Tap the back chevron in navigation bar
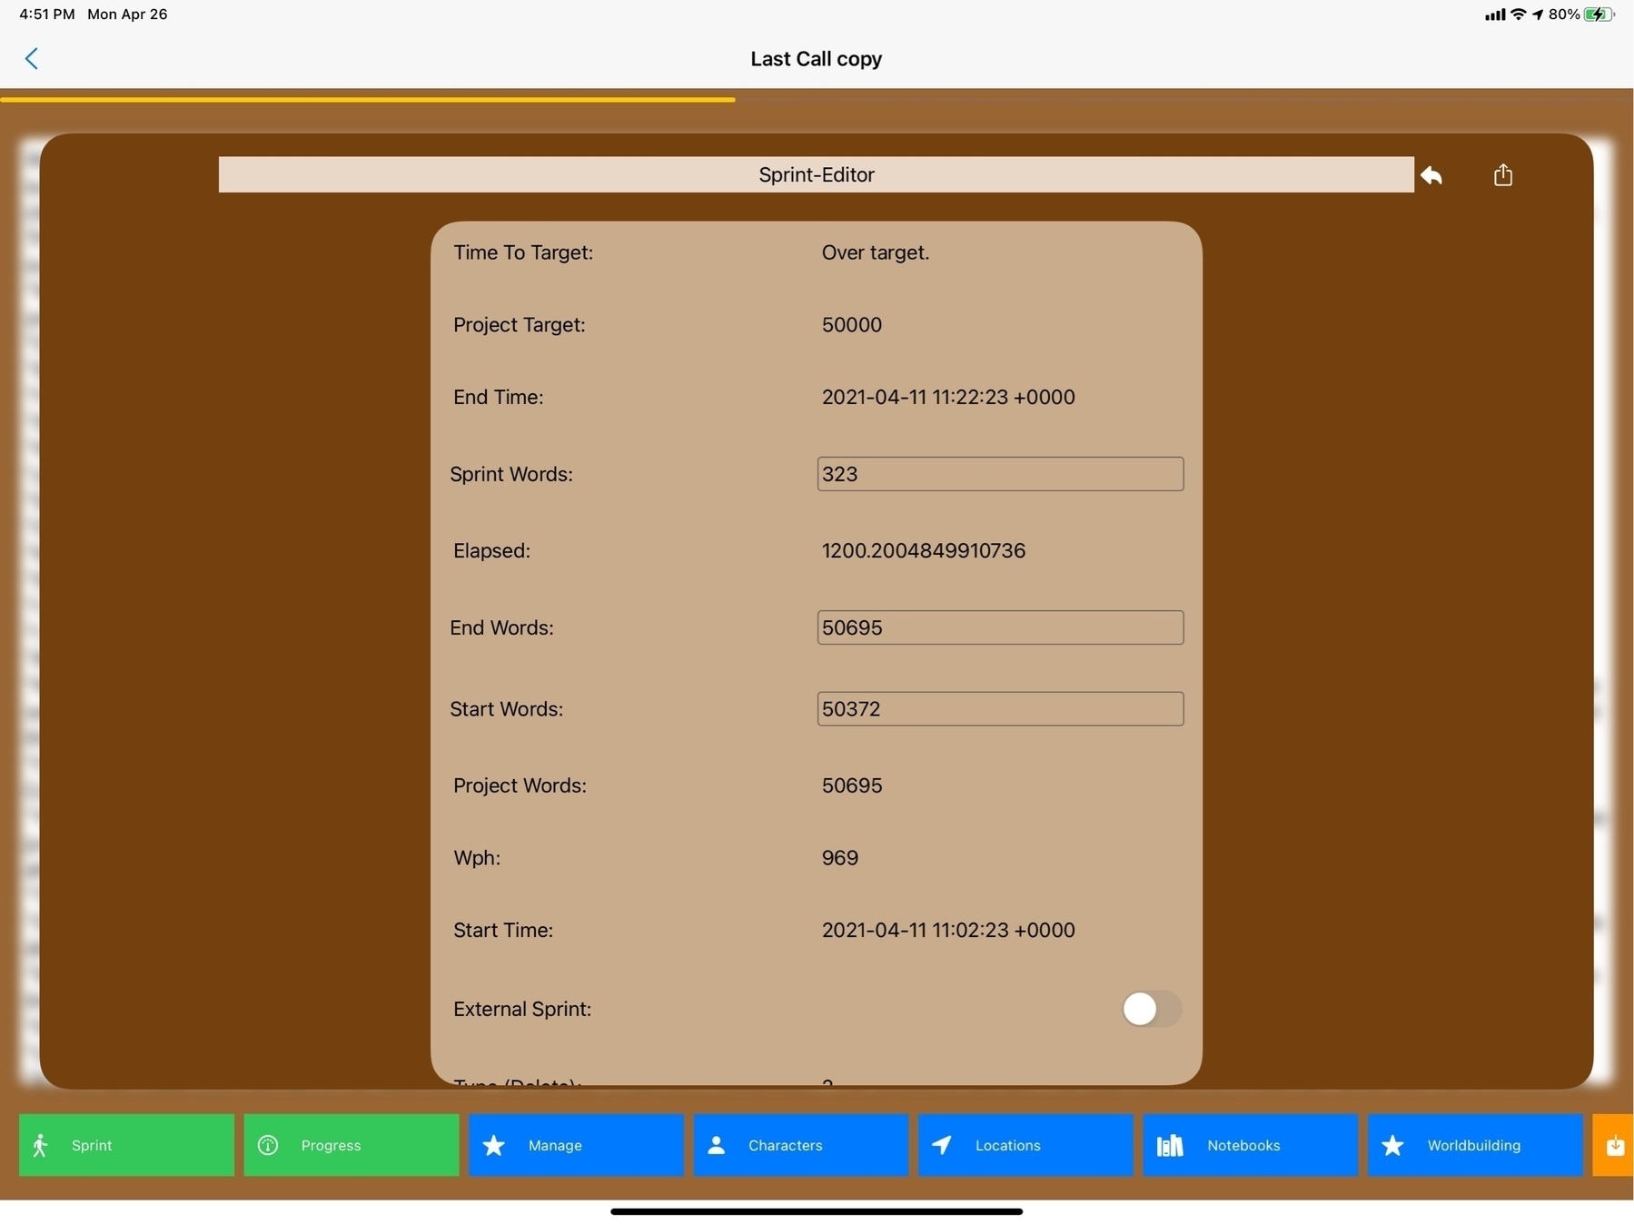The image size is (1634, 1224). click(32, 59)
